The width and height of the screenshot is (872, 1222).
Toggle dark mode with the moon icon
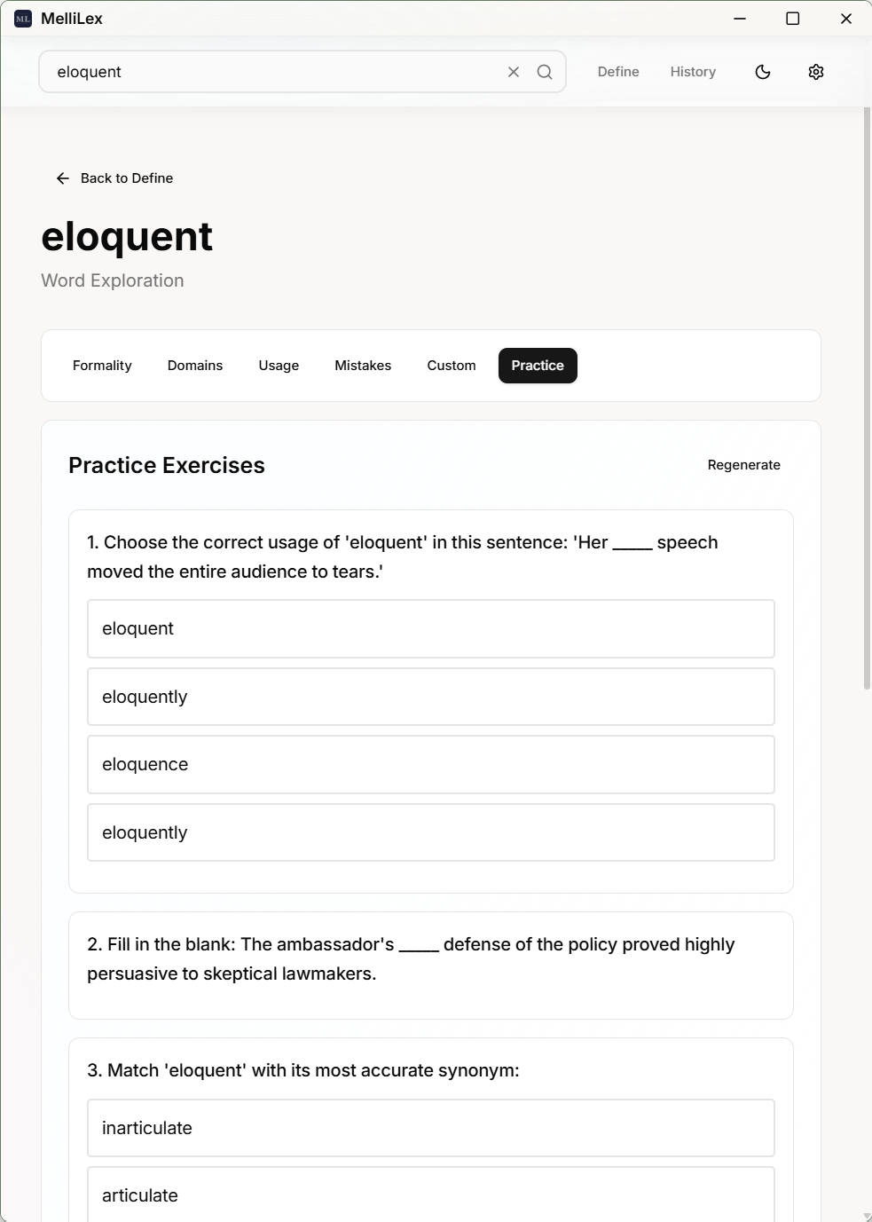[763, 72]
